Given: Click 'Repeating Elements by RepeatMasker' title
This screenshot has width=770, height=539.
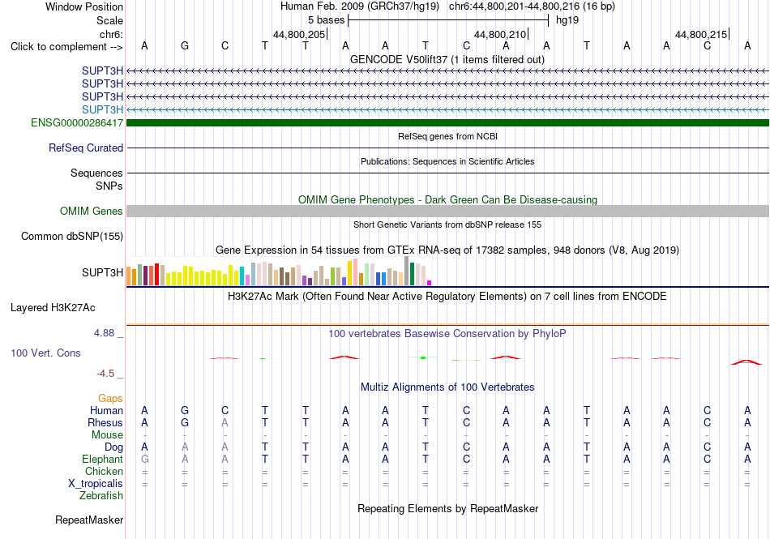Looking at the screenshot, I should (447, 508).
